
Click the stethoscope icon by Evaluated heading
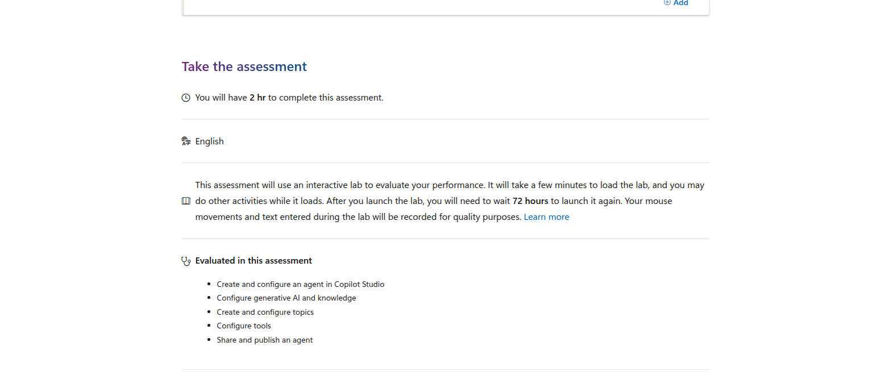pos(186,261)
